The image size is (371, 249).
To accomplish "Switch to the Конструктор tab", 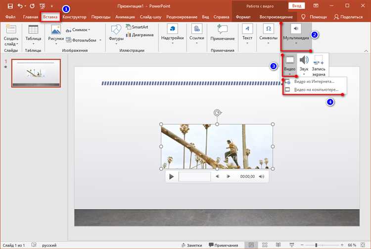I will (74, 17).
